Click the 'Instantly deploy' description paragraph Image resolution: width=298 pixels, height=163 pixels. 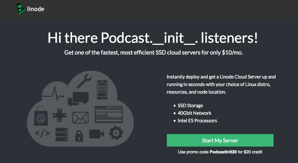[221, 84]
